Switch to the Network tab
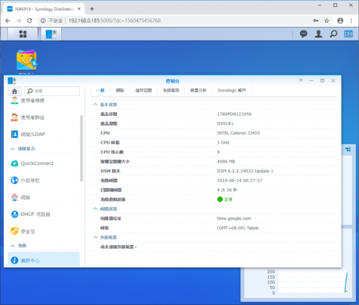Viewport: 359px width, 305px height. tap(120, 90)
